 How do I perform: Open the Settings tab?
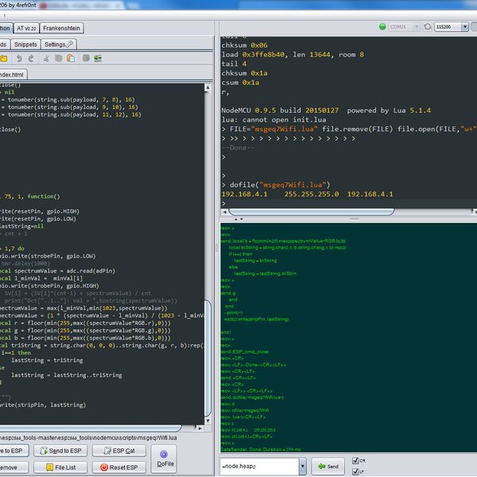(59, 45)
